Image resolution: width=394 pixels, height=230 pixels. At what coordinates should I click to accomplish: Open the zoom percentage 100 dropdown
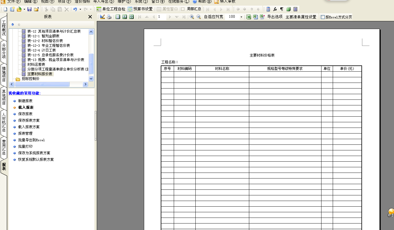(x=241, y=17)
